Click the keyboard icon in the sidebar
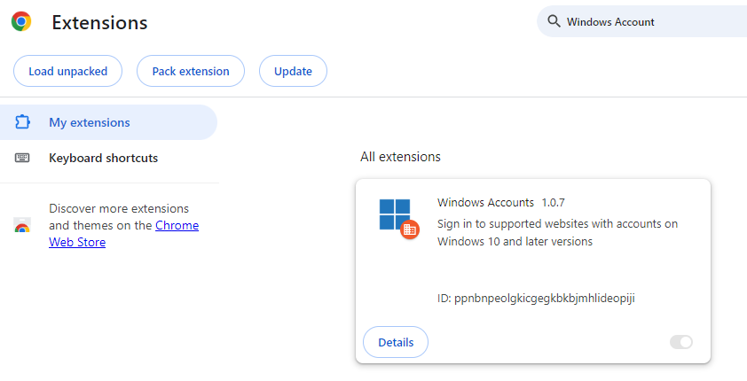The image size is (747, 381). 23,158
